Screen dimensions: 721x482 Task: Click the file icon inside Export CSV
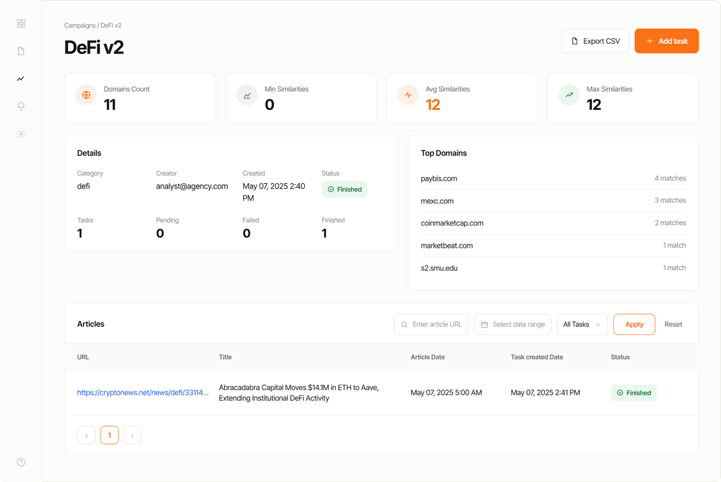click(x=574, y=41)
